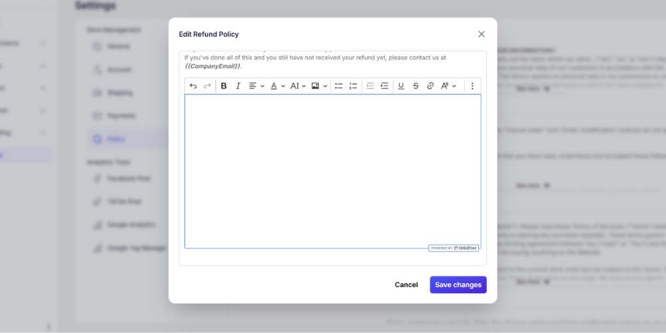The width and height of the screenshot is (666, 333).
Task: Open the text alignment dropdown
Action: (256, 86)
